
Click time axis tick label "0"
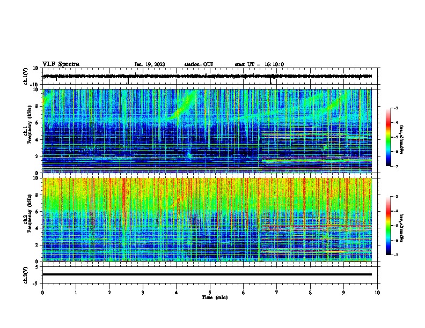(42, 293)
